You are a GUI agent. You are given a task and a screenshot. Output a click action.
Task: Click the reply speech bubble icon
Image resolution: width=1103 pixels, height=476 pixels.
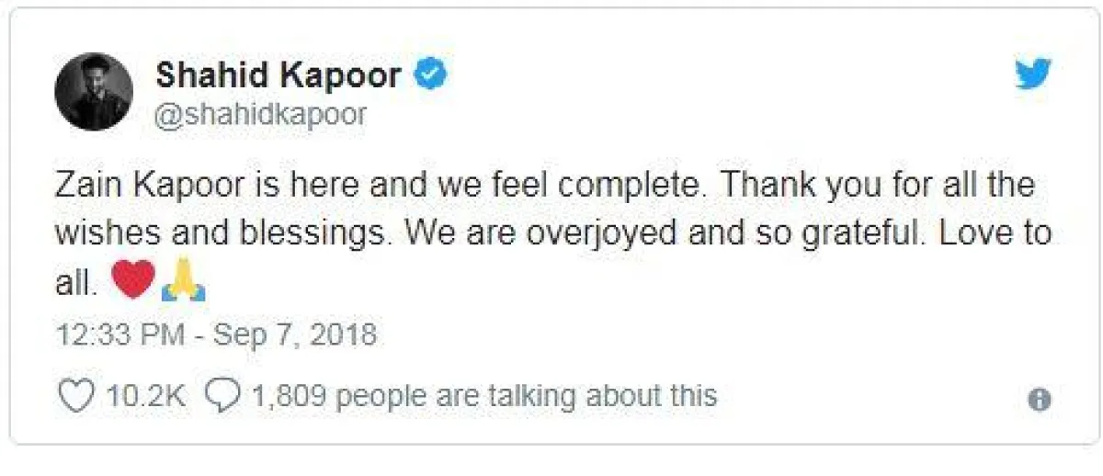tap(222, 396)
